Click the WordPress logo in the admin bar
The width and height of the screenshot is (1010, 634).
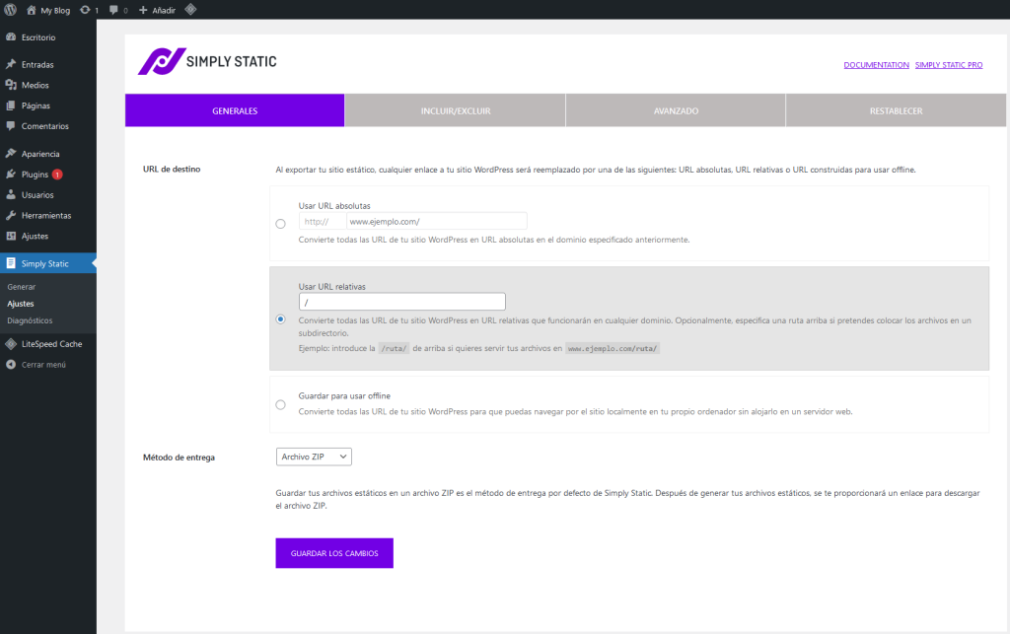pyautogui.click(x=10, y=9)
